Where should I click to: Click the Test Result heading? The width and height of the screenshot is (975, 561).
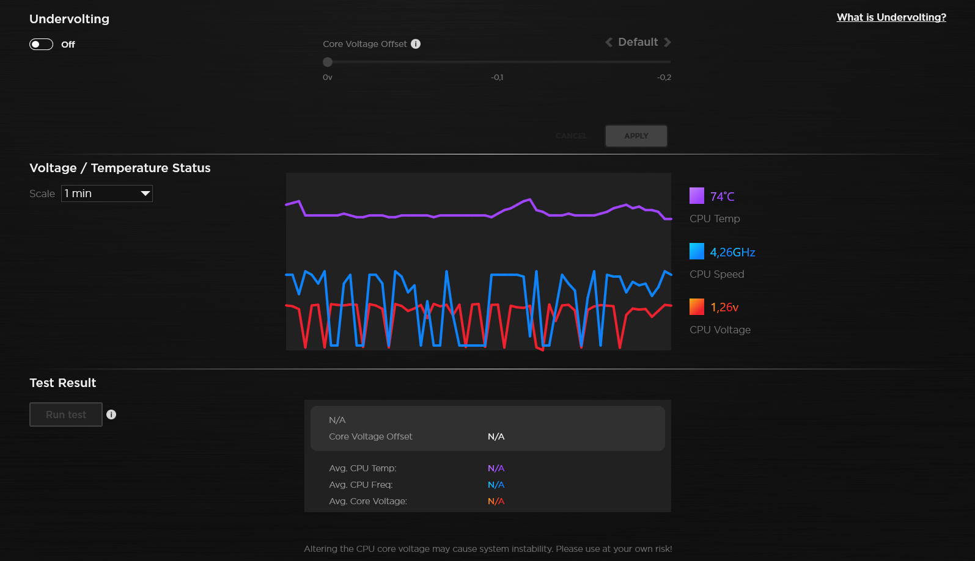pos(63,383)
